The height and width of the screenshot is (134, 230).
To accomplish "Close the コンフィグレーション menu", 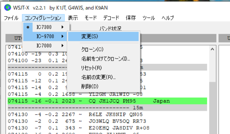I will coord(43,18).
